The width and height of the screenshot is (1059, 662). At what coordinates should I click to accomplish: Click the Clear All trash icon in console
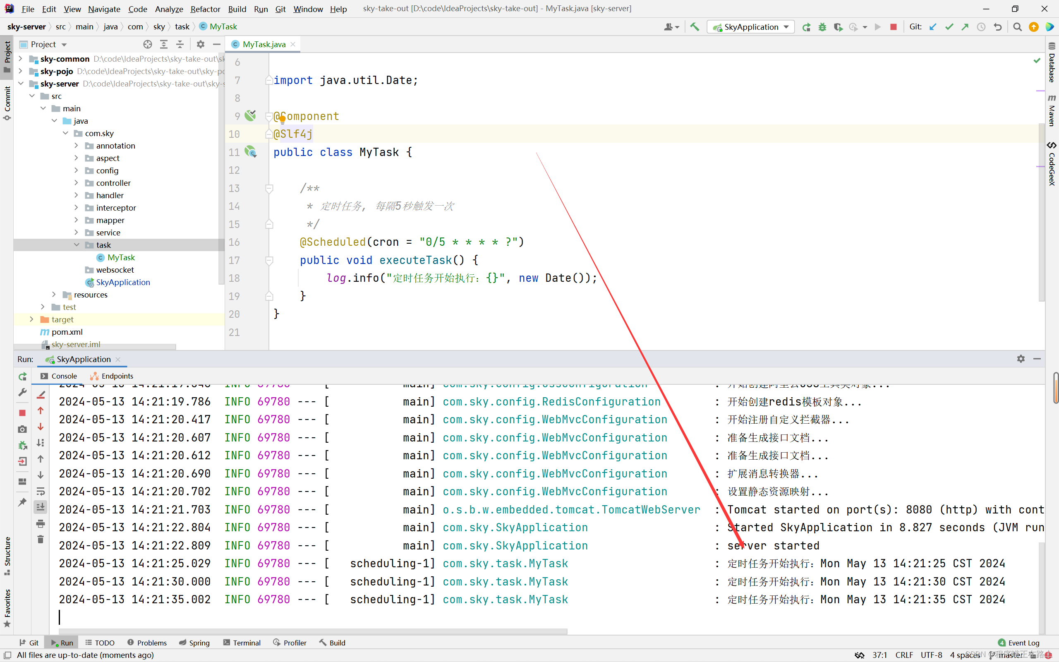click(x=40, y=540)
